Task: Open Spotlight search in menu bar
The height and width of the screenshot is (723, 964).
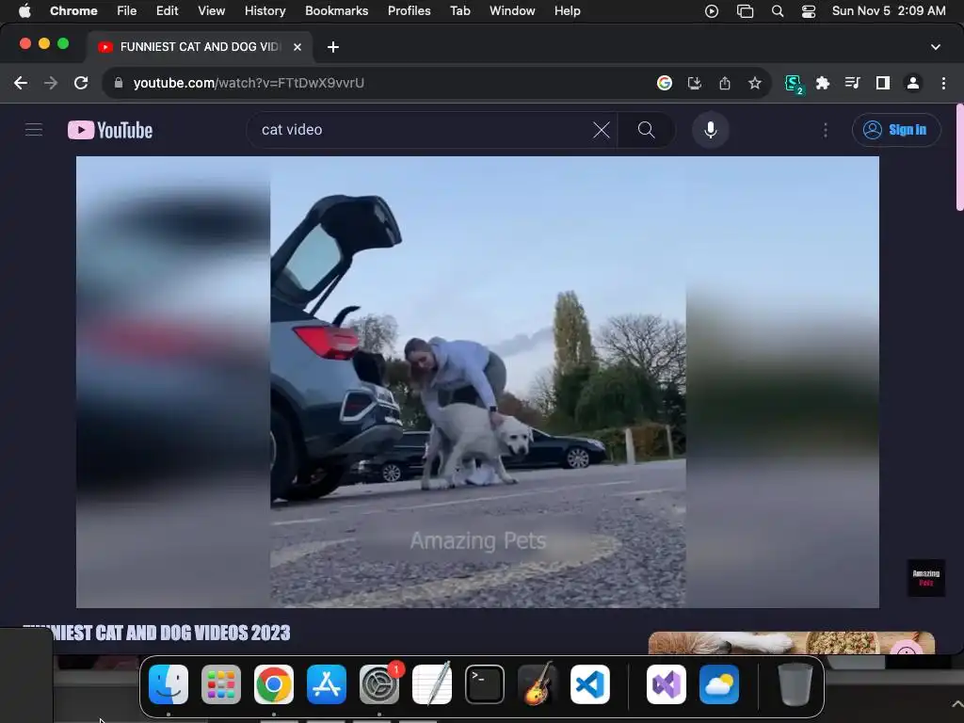Action: [777, 11]
